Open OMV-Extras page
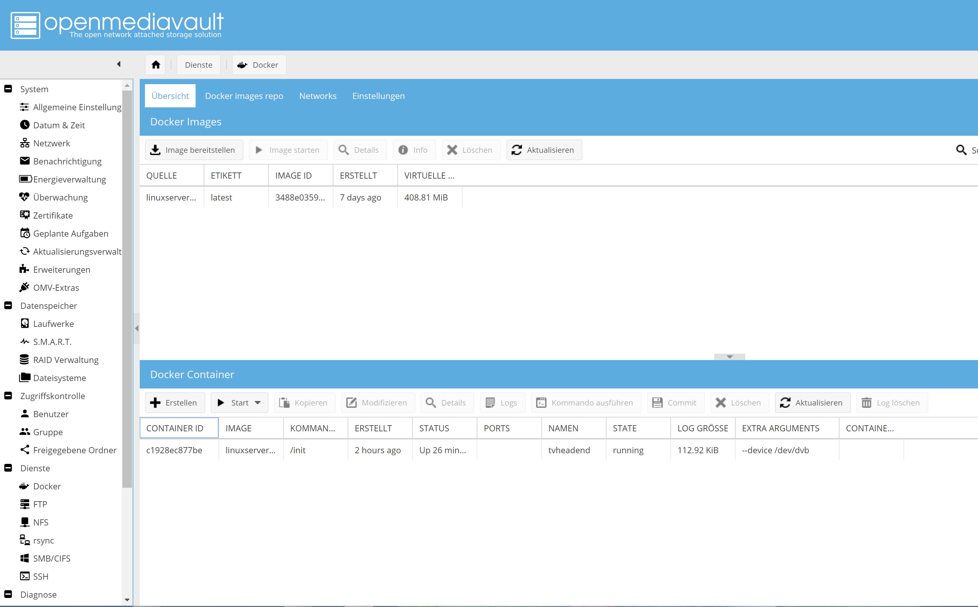This screenshot has width=978, height=607. [49, 288]
